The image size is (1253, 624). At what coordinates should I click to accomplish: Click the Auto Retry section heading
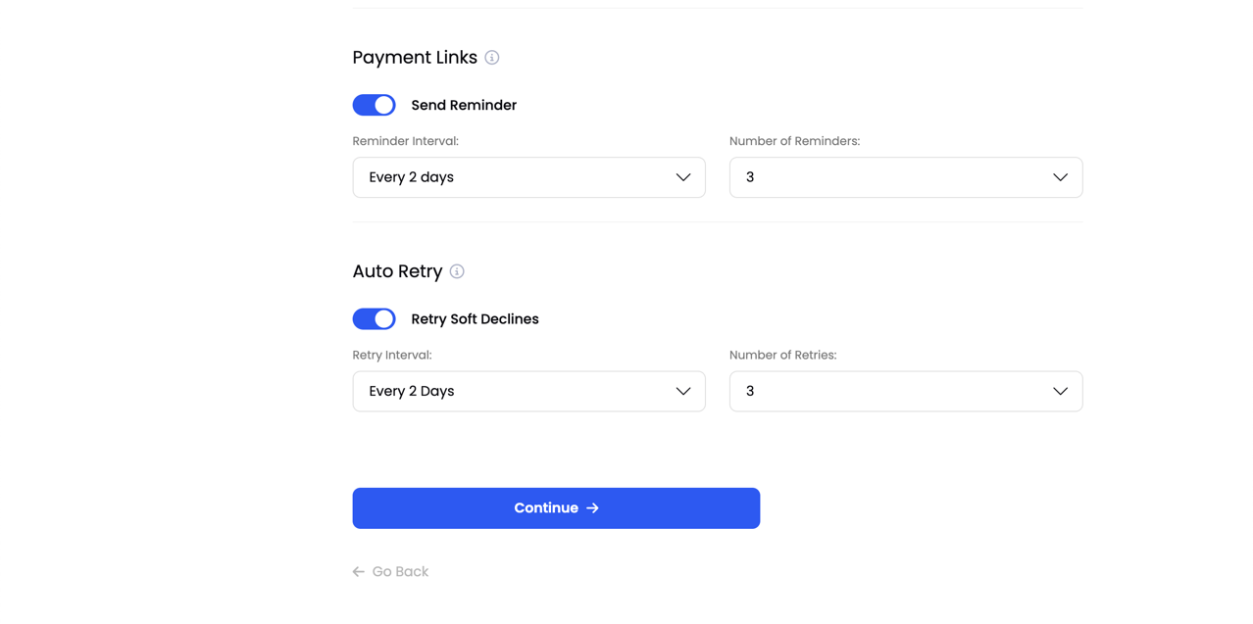(x=397, y=271)
